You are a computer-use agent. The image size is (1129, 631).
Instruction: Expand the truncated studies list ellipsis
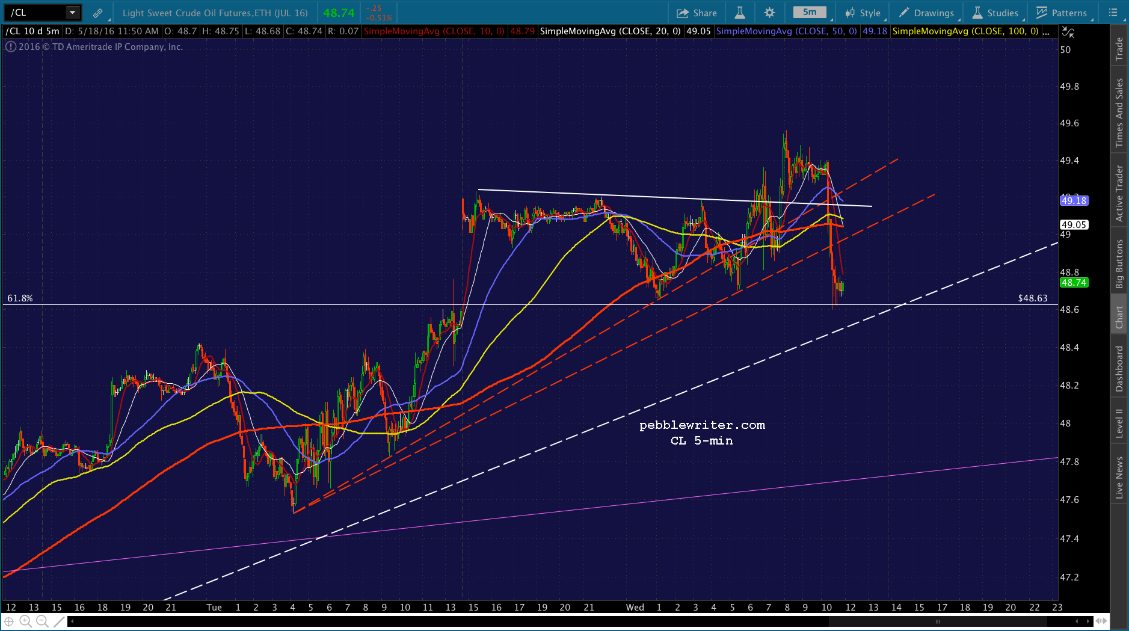pos(1047,31)
